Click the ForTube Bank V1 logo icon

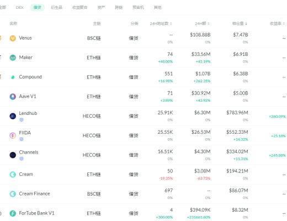coord(13,213)
